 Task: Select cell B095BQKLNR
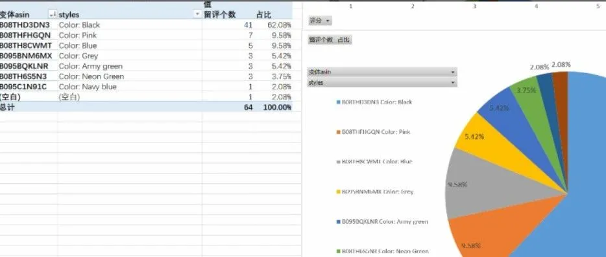click(25, 67)
